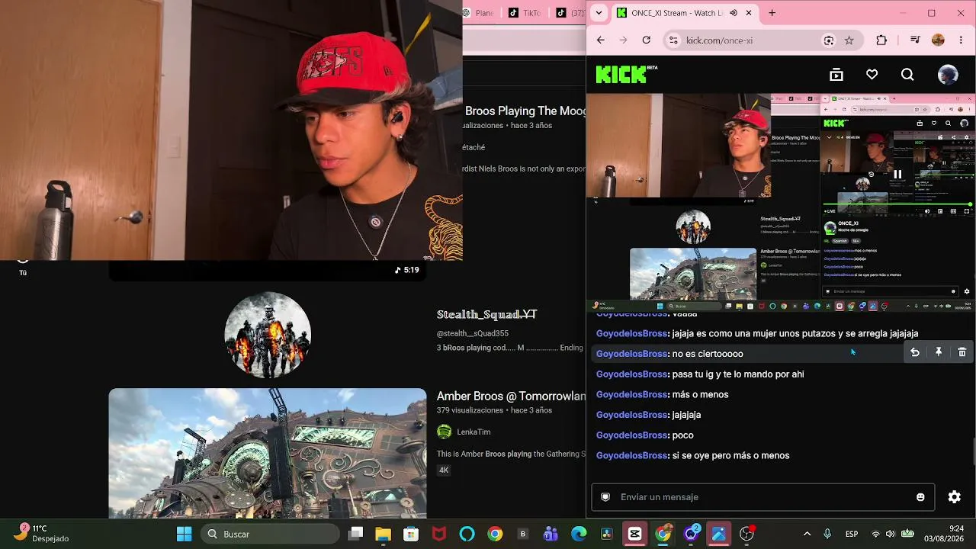Click the LenkaTim channel avatar

point(444,432)
